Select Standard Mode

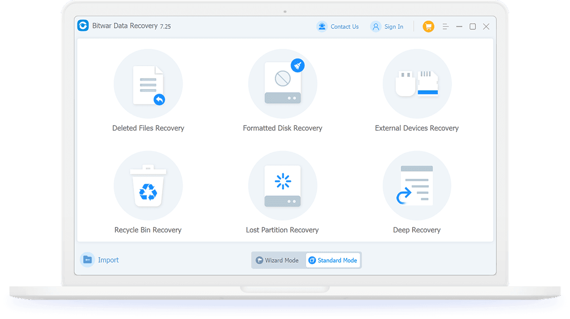click(x=333, y=260)
